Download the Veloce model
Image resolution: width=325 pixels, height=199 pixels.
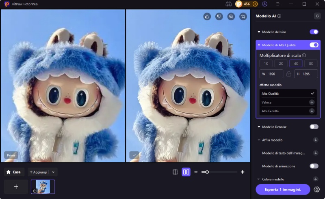312,102
